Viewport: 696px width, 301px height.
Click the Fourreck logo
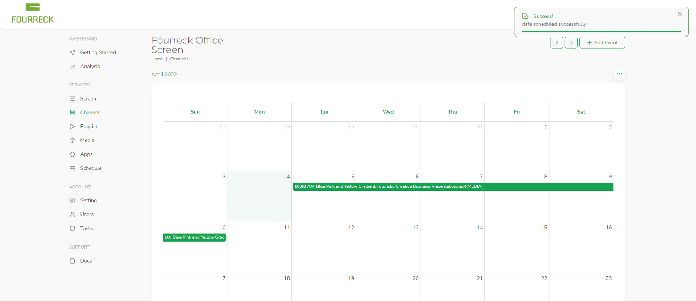[x=33, y=14]
